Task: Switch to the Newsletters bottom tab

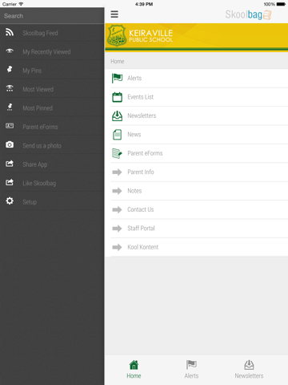Action: pos(249,370)
